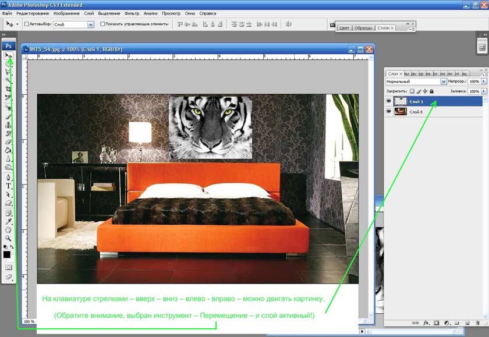
Task: Select the Type (T) tool
Action: (8, 186)
